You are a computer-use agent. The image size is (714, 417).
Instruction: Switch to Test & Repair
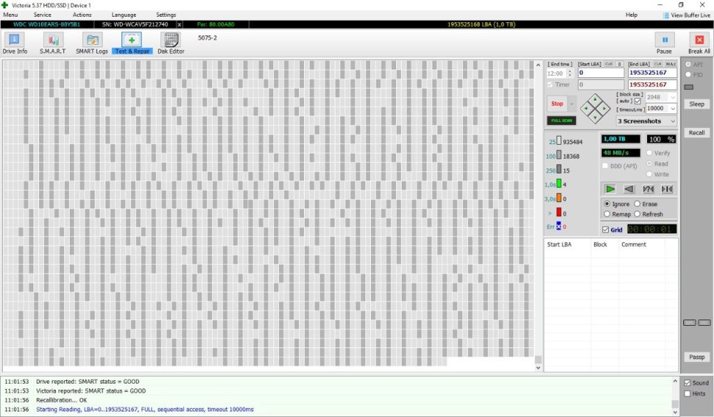coord(132,43)
